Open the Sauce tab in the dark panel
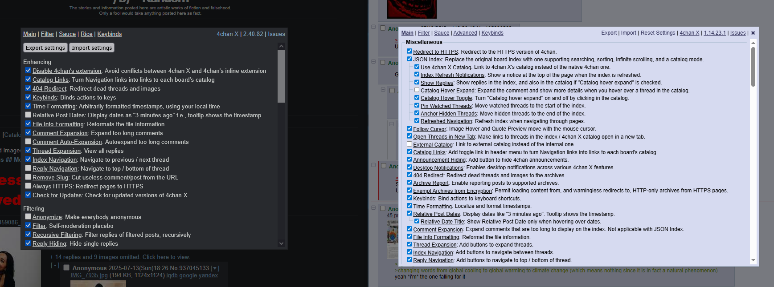 pyautogui.click(x=67, y=34)
